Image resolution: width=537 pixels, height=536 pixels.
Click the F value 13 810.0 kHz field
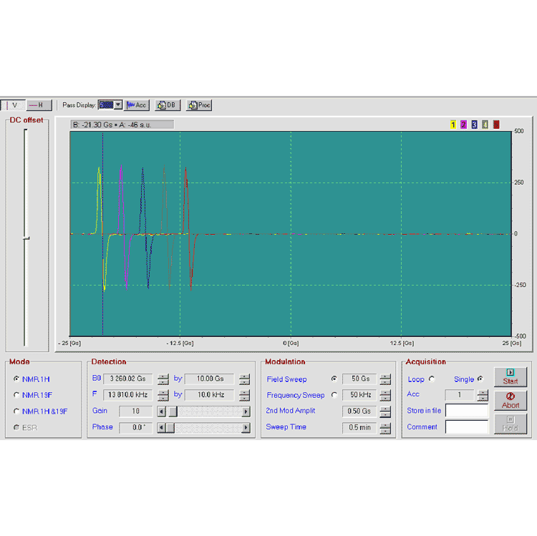pos(127,395)
